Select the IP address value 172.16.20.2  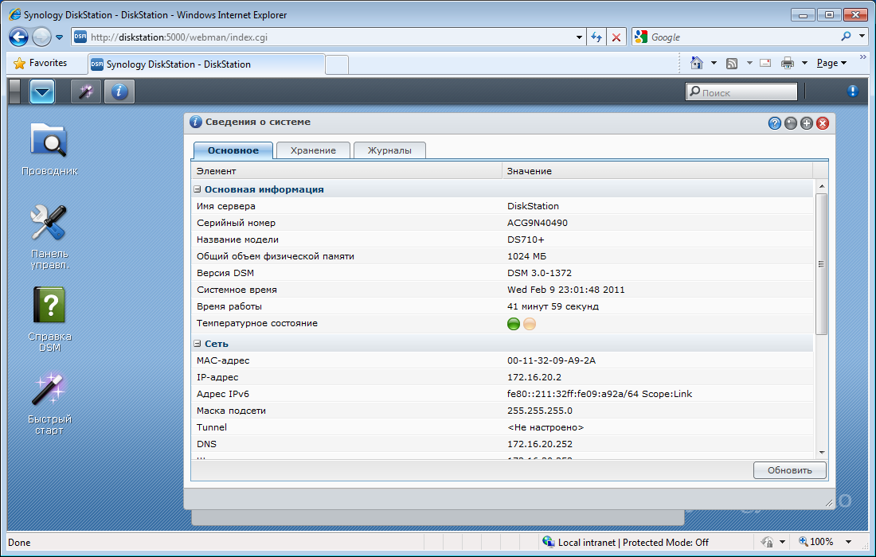pyautogui.click(x=534, y=377)
